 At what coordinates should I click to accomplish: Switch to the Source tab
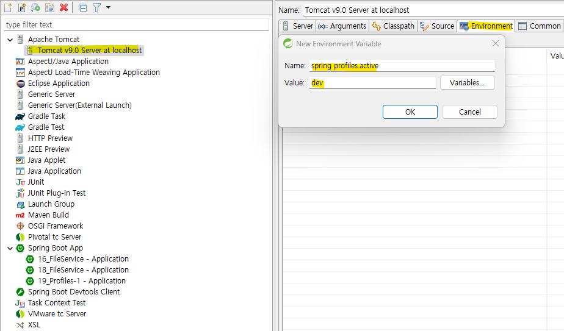(437, 26)
